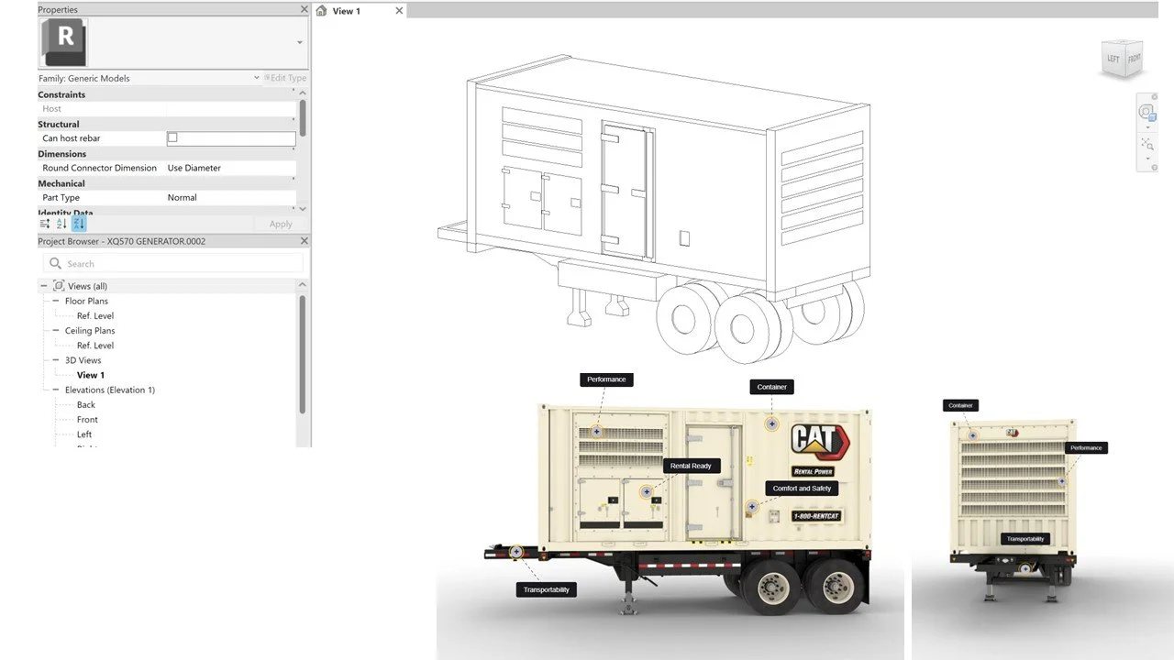Select Ref. Level under Ceiling Plans
Image resolution: width=1174 pixels, height=660 pixels.
95,346
